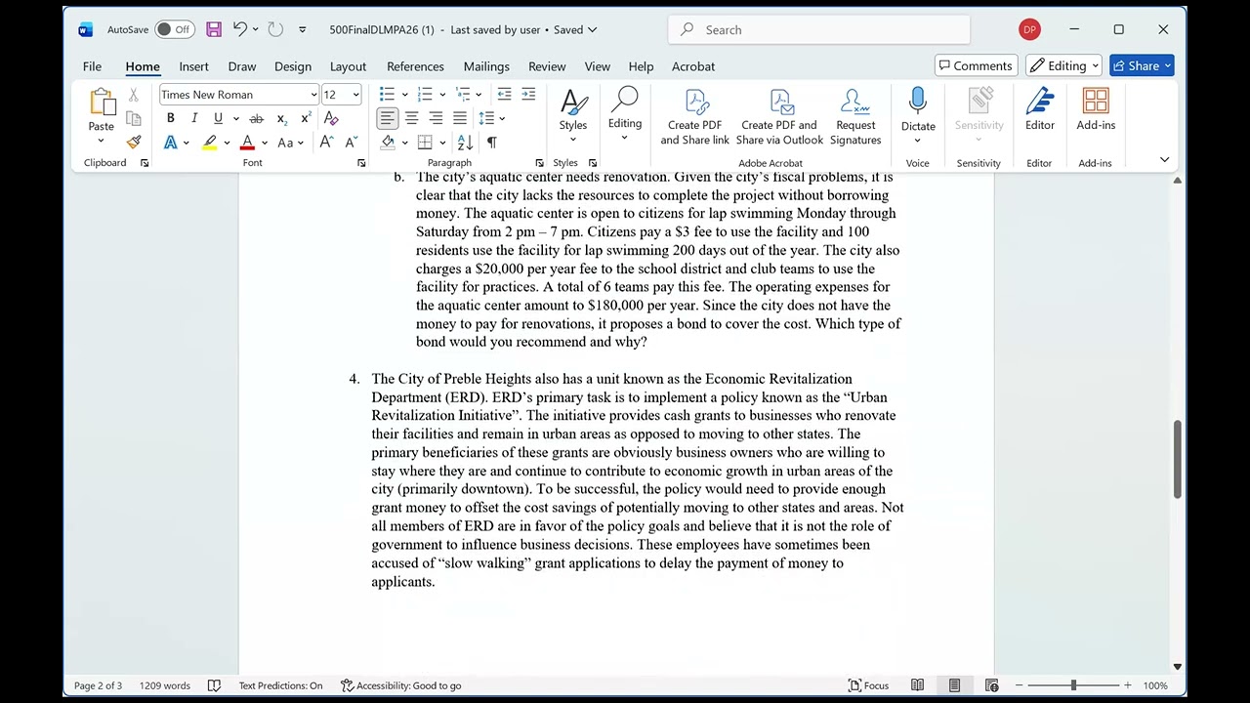Expand the Styles gallery
The width and height of the screenshot is (1250, 703).
click(573, 114)
